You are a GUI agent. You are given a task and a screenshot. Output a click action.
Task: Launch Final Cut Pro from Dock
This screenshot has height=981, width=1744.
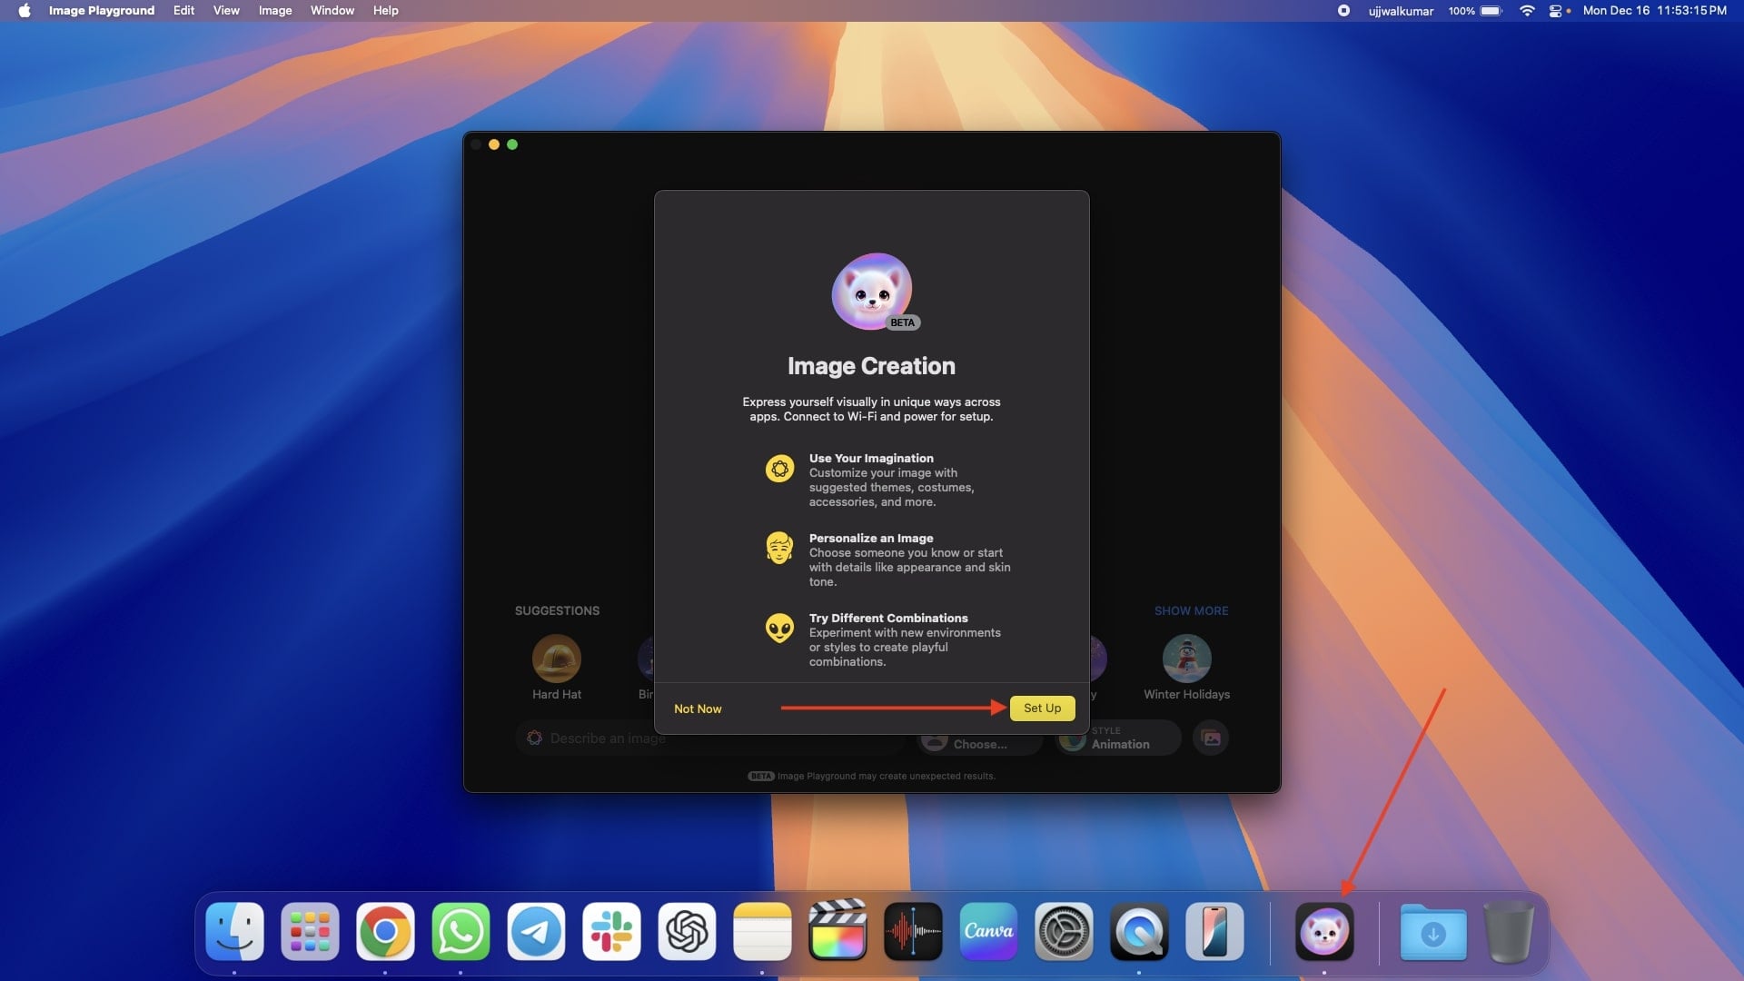pos(837,932)
